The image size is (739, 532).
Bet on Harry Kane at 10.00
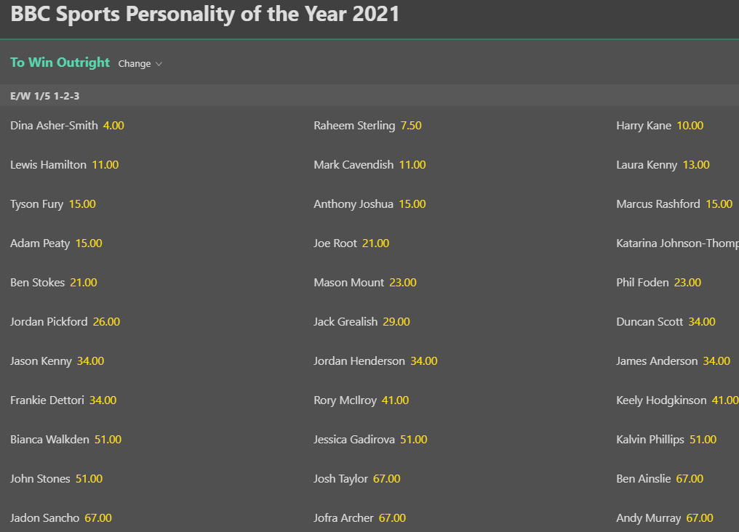coord(690,126)
